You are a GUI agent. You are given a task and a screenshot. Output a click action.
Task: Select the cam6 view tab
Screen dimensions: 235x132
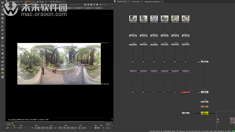click(x=98, y=8)
